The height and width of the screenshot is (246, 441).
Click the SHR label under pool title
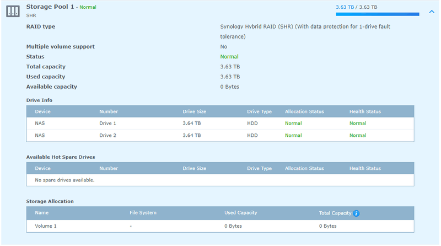click(31, 15)
